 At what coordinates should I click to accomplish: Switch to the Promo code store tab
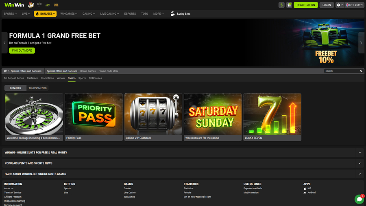coord(108,71)
